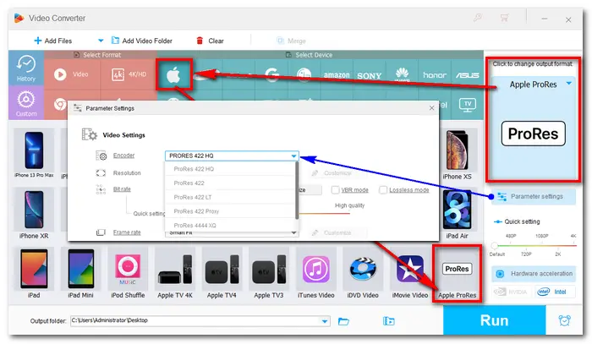This screenshot has width=592, height=344.
Task: Choose the SONY device brand
Action: pos(369,75)
